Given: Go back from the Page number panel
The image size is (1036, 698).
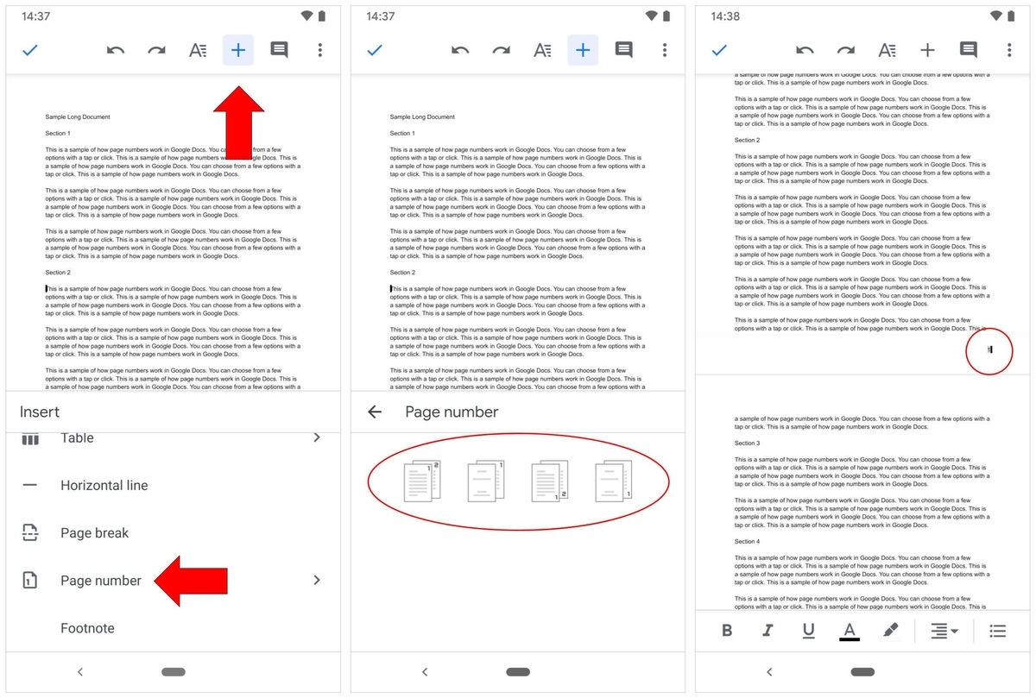Looking at the screenshot, I should coord(375,412).
